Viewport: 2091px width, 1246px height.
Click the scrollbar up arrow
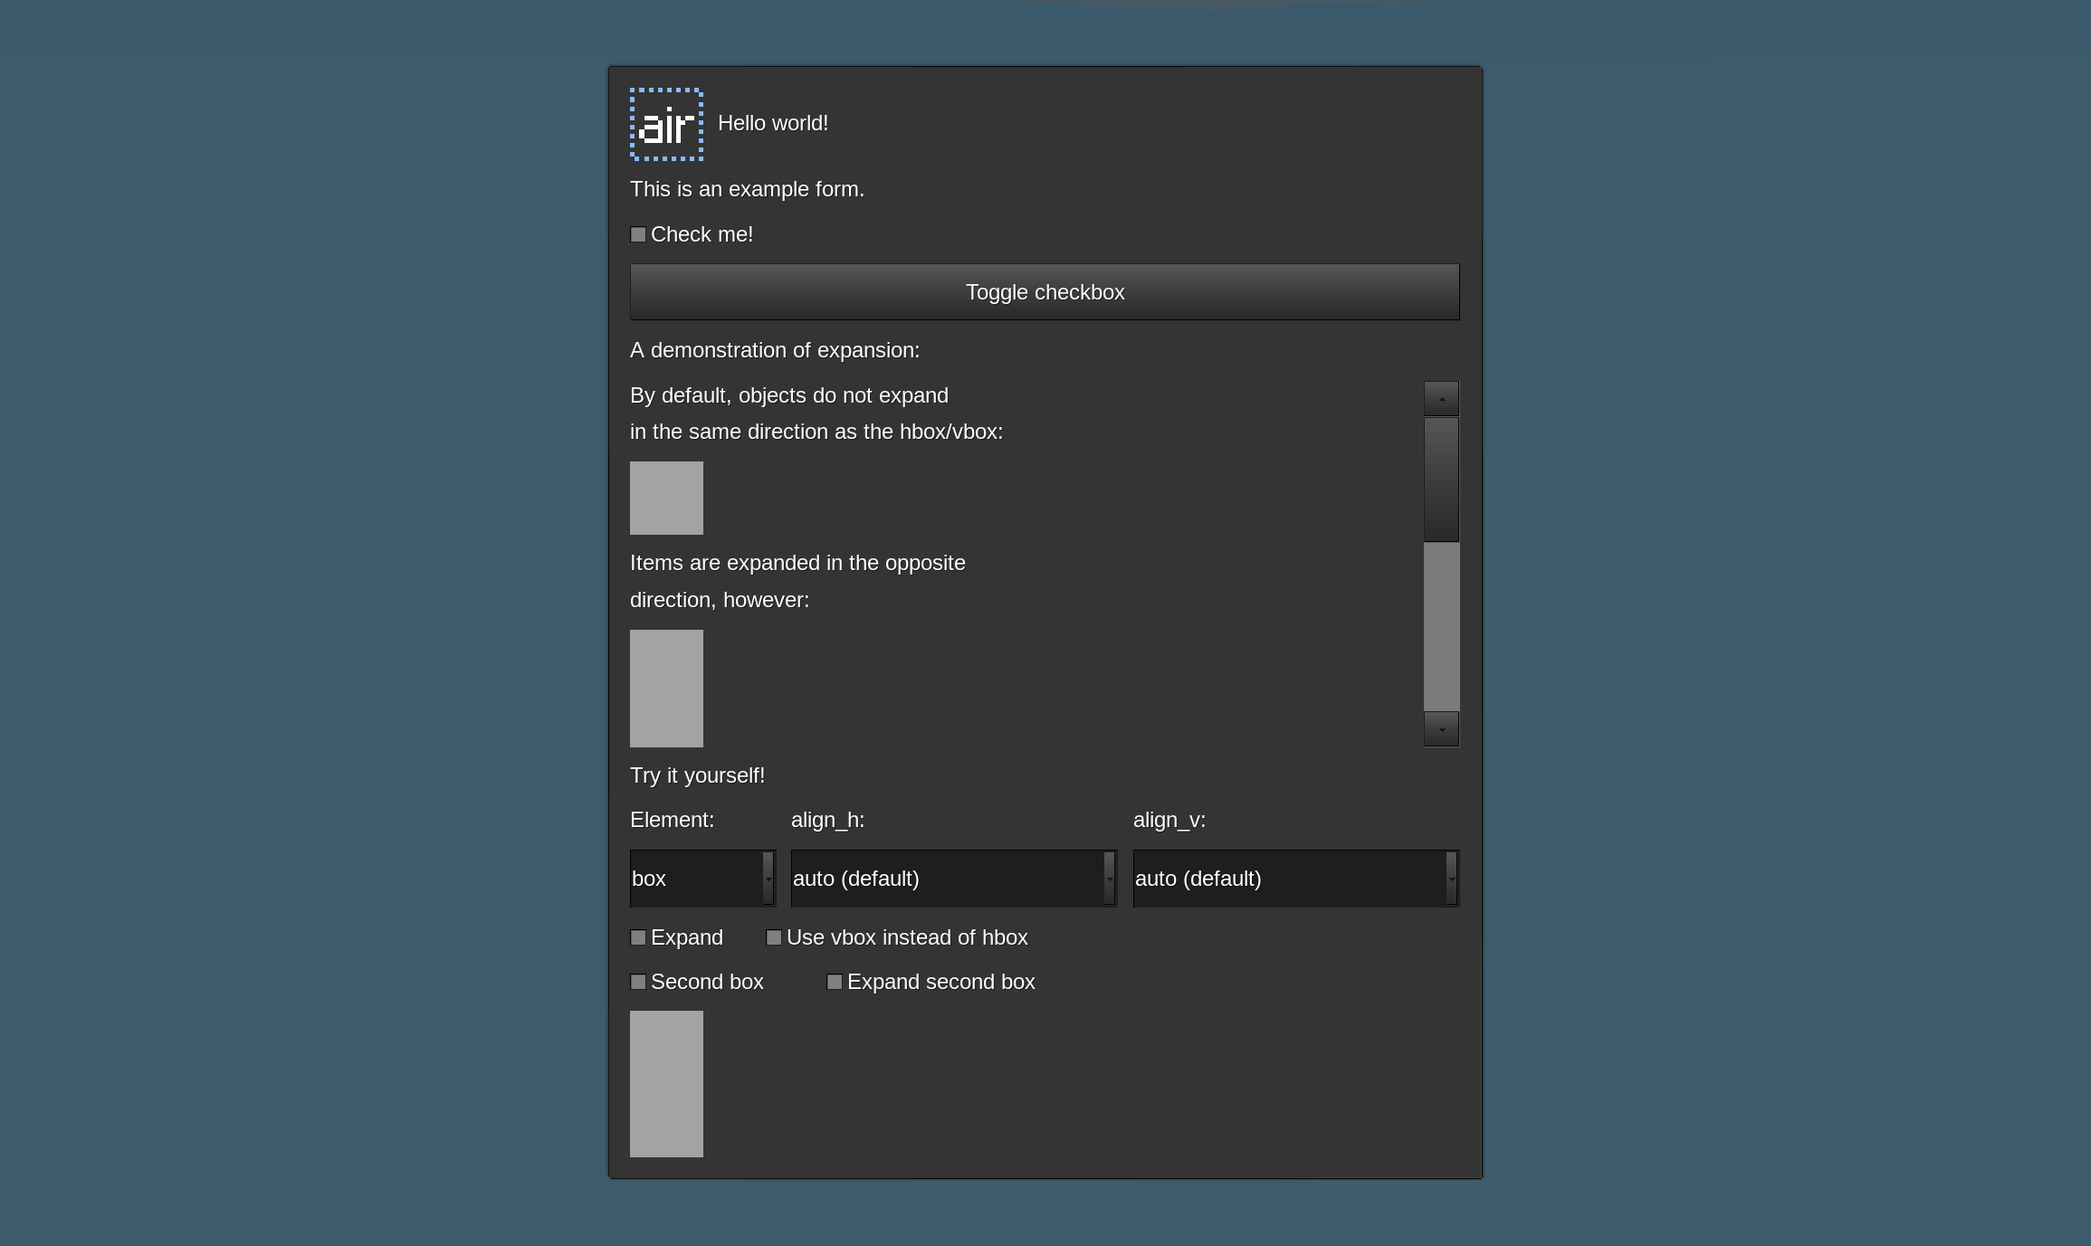click(1441, 398)
